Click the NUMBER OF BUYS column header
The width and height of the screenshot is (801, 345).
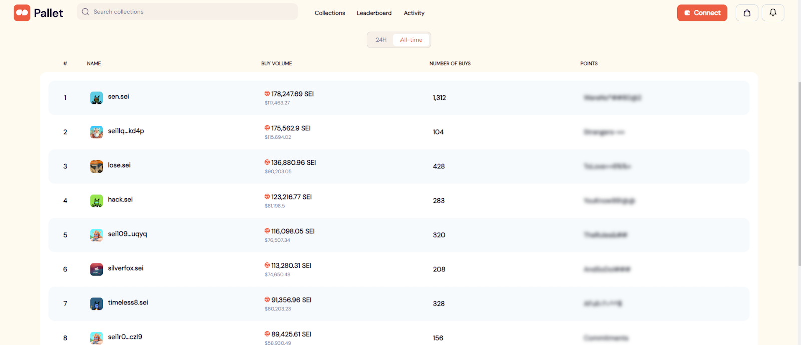tap(450, 64)
